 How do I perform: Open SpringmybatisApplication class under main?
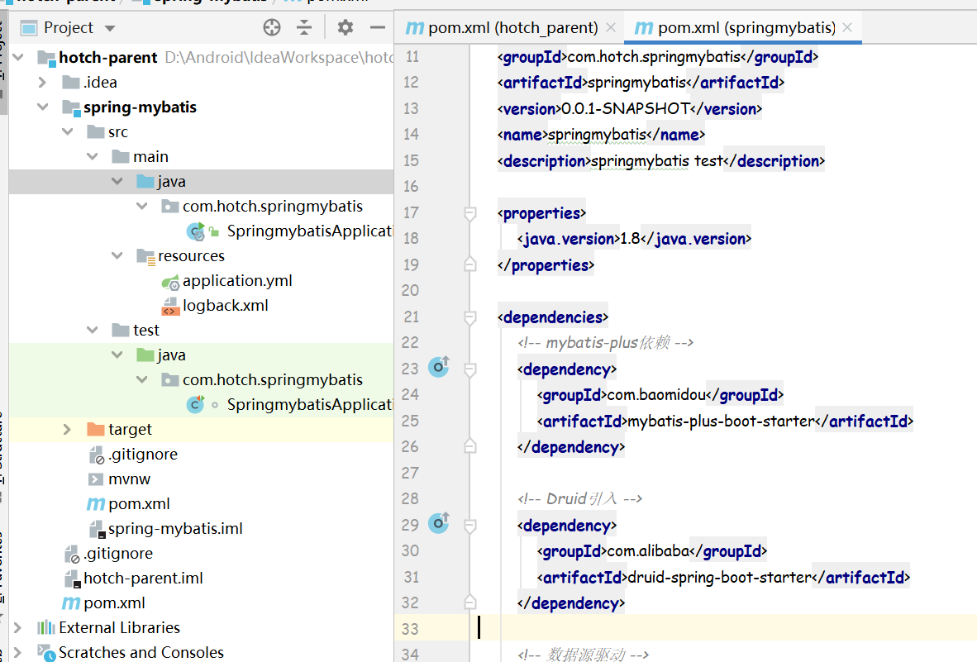pos(310,231)
